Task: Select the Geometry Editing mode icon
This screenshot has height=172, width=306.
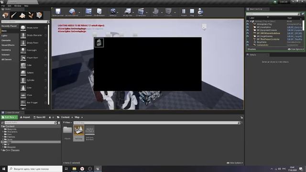Action: coord(39,15)
